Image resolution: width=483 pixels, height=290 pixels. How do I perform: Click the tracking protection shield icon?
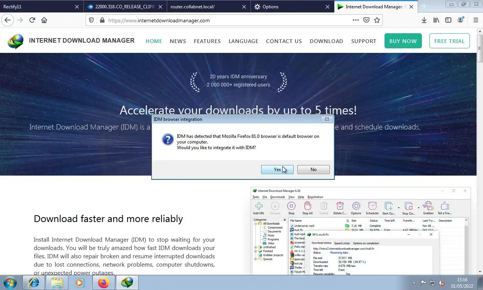click(92, 20)
